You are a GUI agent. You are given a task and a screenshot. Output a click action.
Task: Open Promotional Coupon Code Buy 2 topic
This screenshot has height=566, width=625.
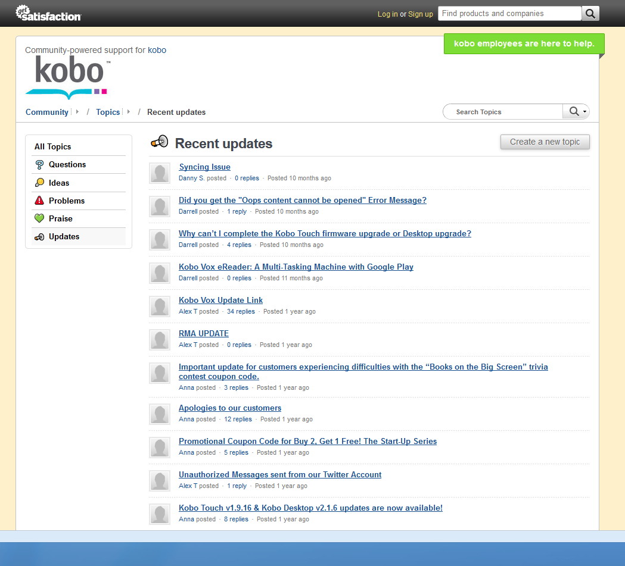click(x=307, y=441)
